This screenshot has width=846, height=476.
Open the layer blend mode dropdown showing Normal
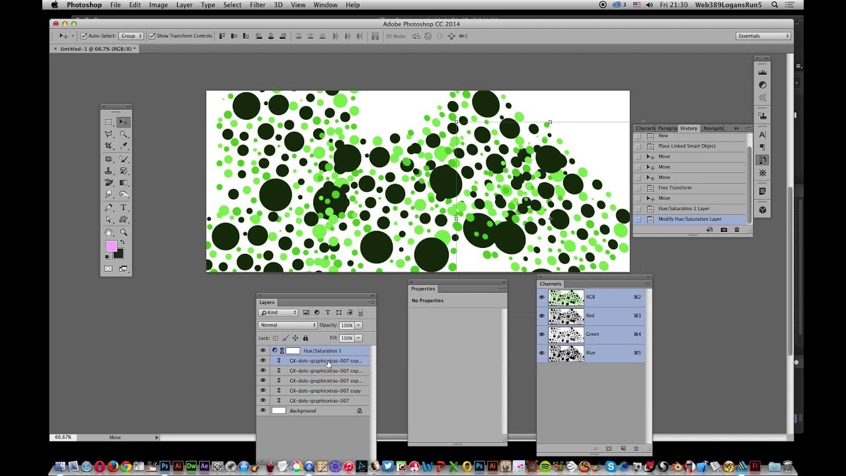tap(287, 325)
